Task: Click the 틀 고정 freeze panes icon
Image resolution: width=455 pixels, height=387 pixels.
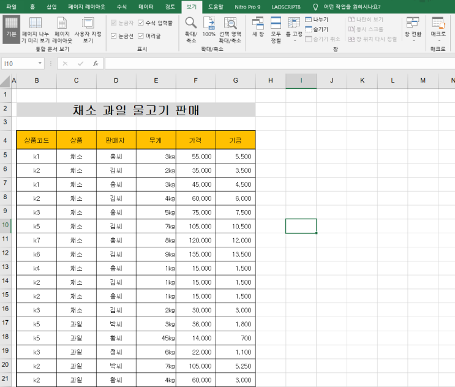Action: click(x=294, y=23)
